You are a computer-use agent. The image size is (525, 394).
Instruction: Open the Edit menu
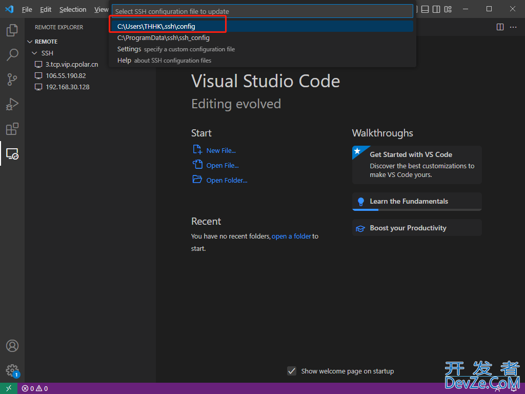coord(46,9)
